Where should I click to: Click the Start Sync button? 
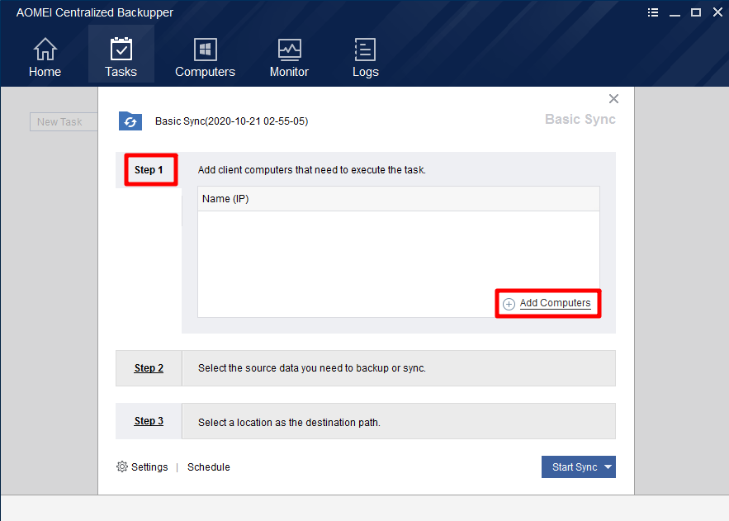[x=575, y=467]
